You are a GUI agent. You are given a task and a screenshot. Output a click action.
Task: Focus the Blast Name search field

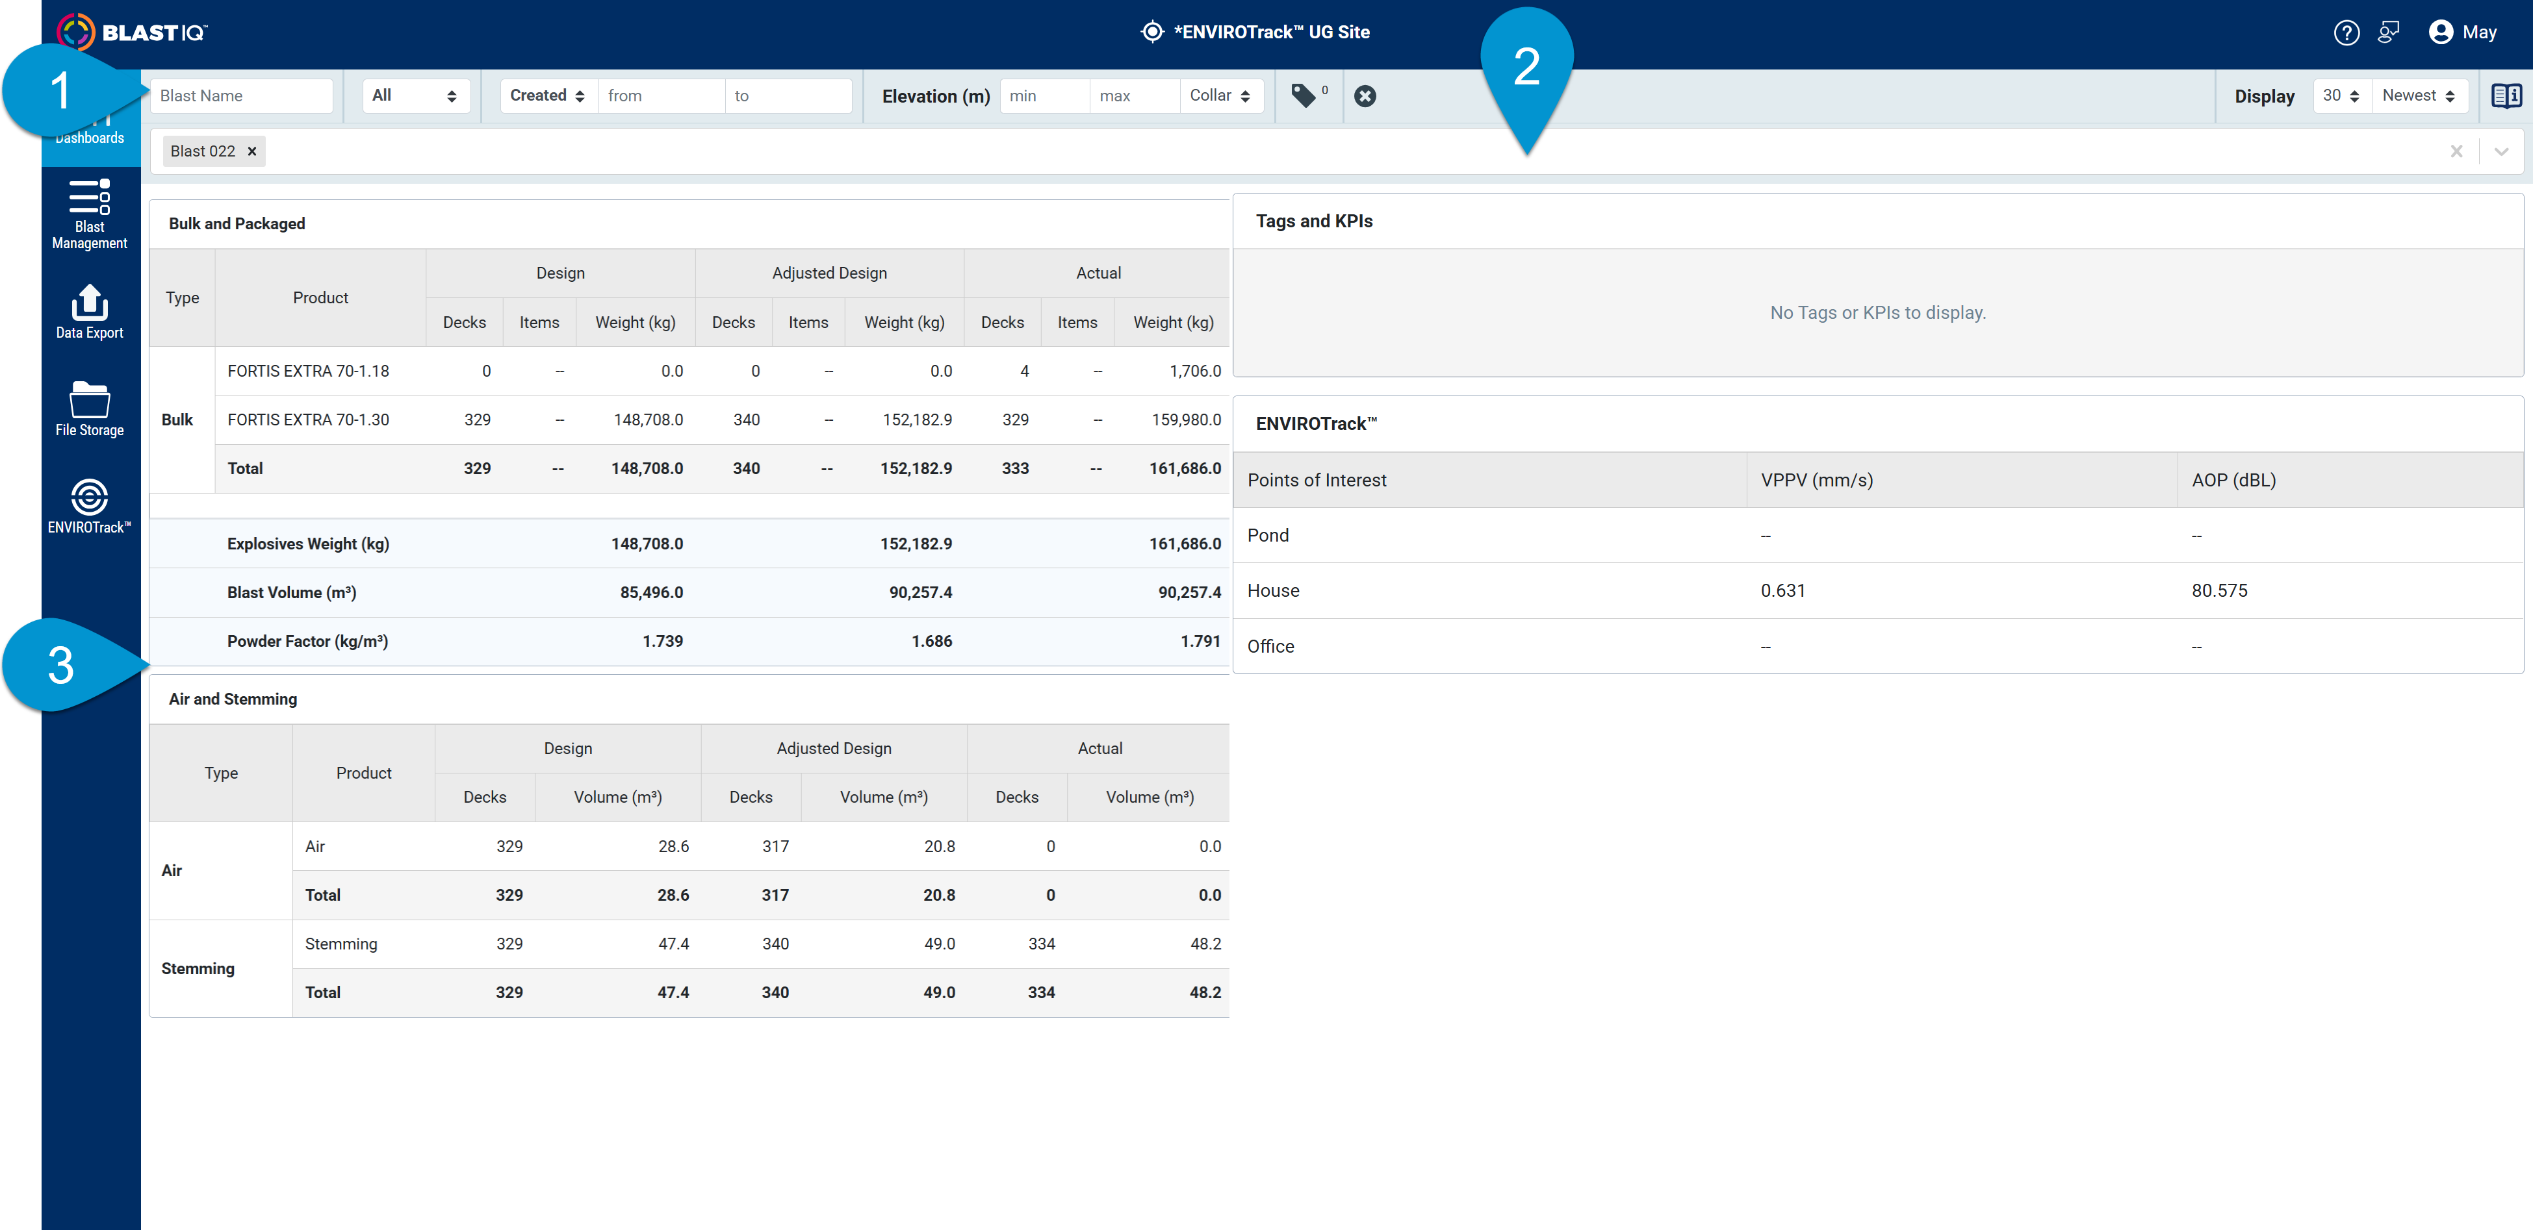[241, 95]
